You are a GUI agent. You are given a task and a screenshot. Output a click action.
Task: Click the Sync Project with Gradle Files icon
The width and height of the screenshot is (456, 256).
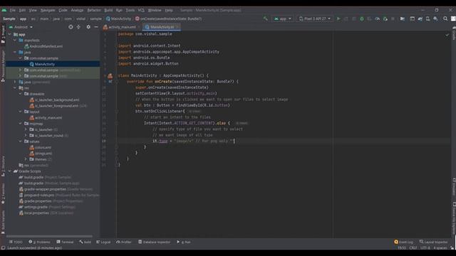click(420, 18)
